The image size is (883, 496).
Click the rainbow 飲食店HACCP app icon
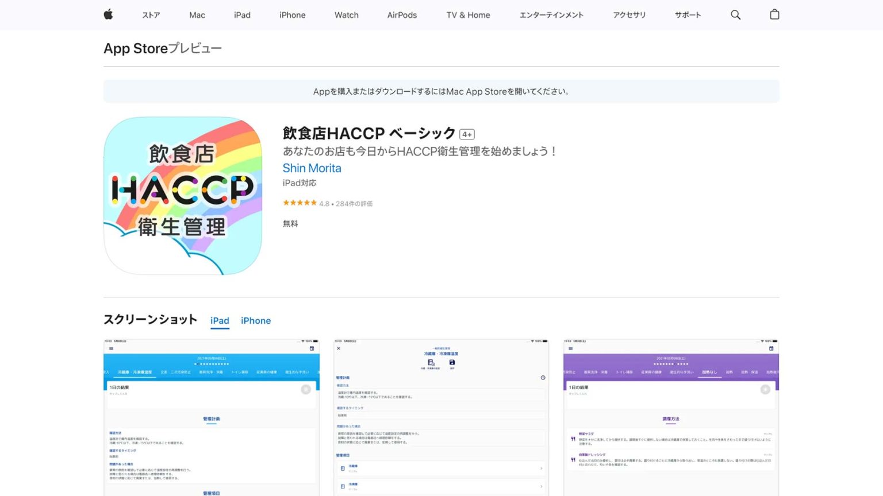click(182, 195)
